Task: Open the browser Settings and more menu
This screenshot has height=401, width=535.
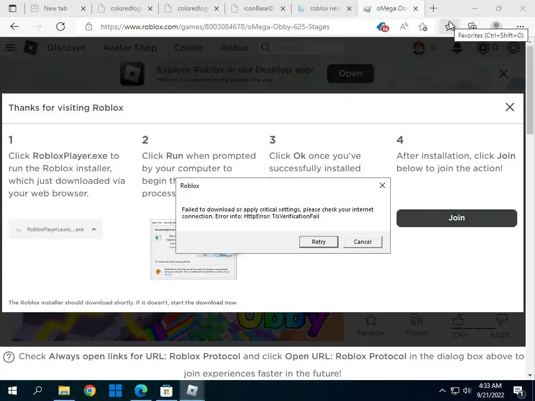Action: coord(520,27)
